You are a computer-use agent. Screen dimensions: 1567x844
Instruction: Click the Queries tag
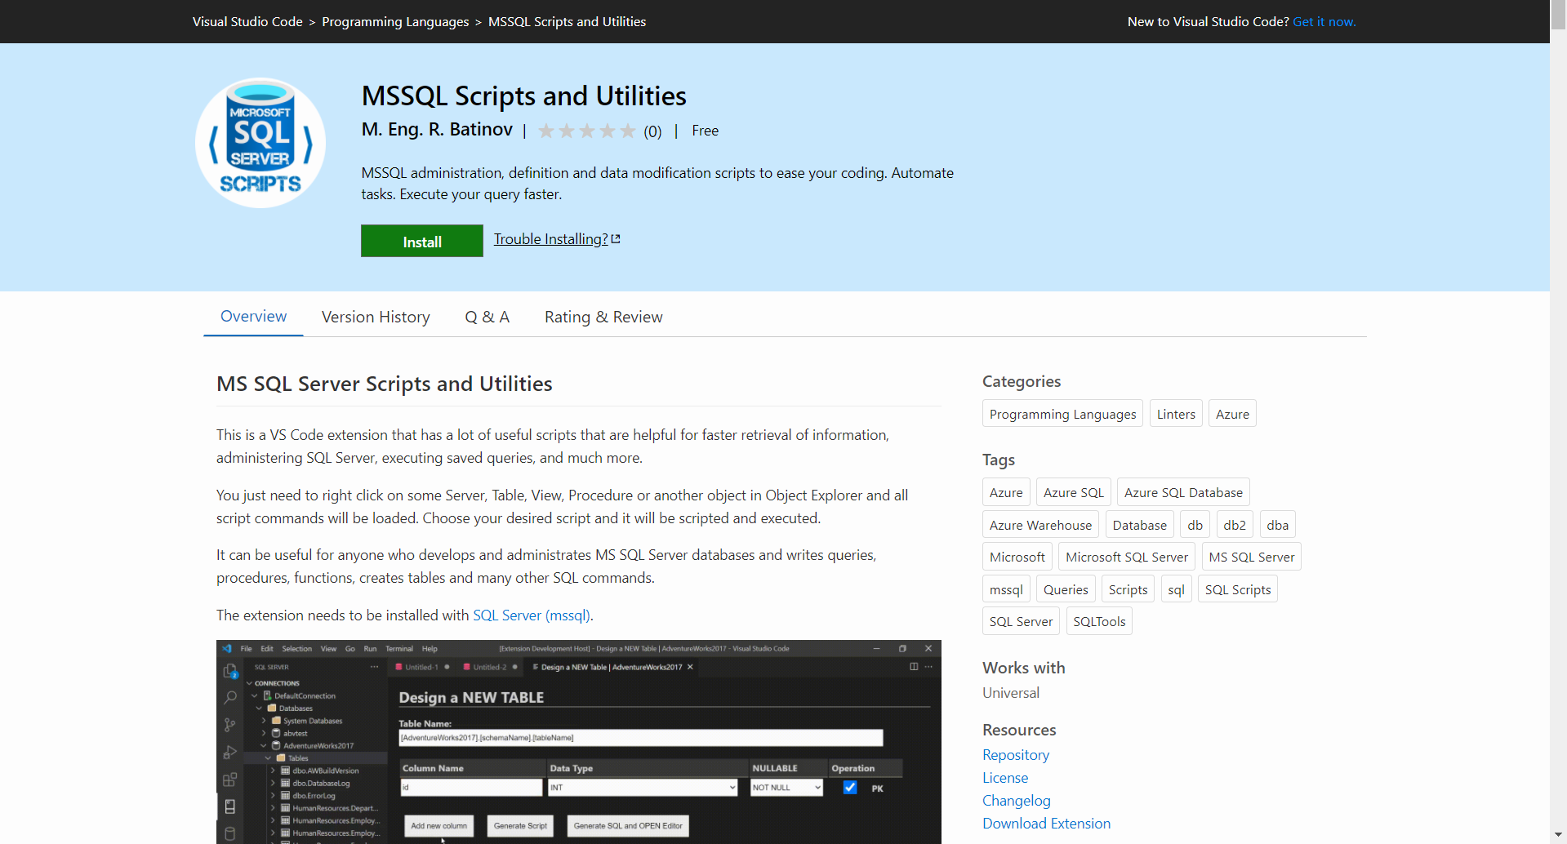[x=1066, y=589]
